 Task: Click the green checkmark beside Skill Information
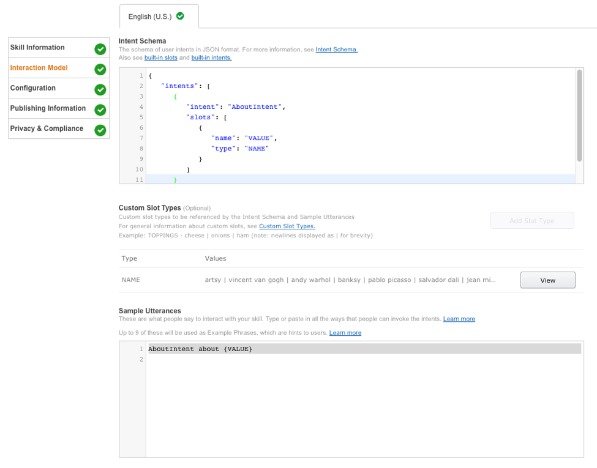point(100,48)
